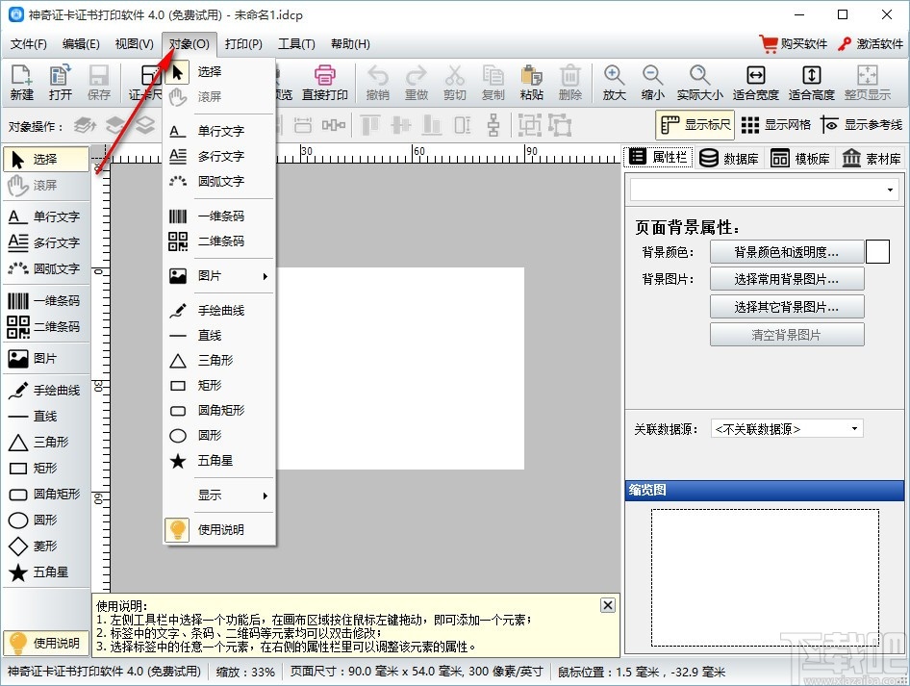Expand the 图片 submenu in the menu
The height and width of the screenshot is (686, 910).
coord(219,276)
